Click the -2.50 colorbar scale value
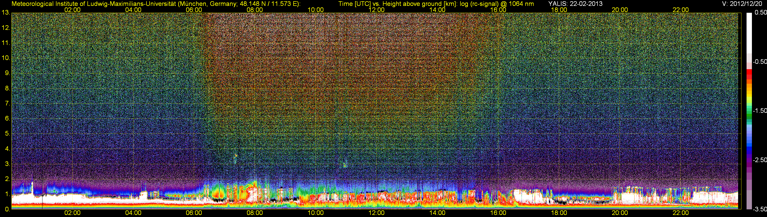The height and width of the screenshot is (217, 767). coord(760,160)
